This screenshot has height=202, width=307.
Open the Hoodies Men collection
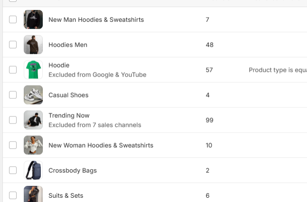pos(68,45)
